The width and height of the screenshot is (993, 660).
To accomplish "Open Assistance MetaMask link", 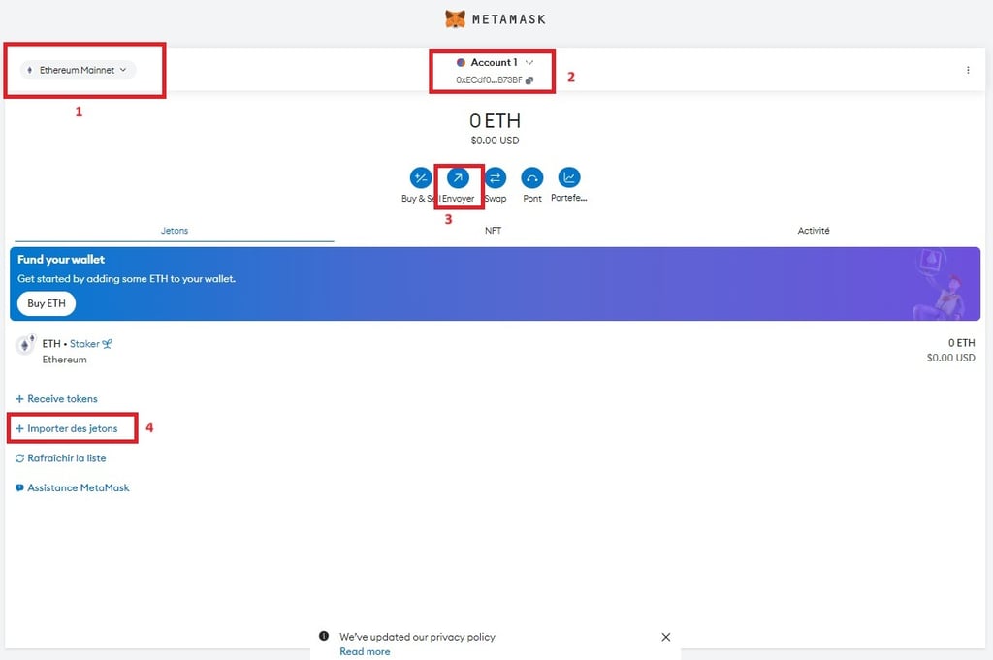I will pos(72,487).
